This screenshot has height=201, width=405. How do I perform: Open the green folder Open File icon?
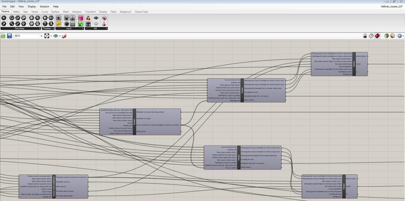pyautogui.click(x=3, y=36)
